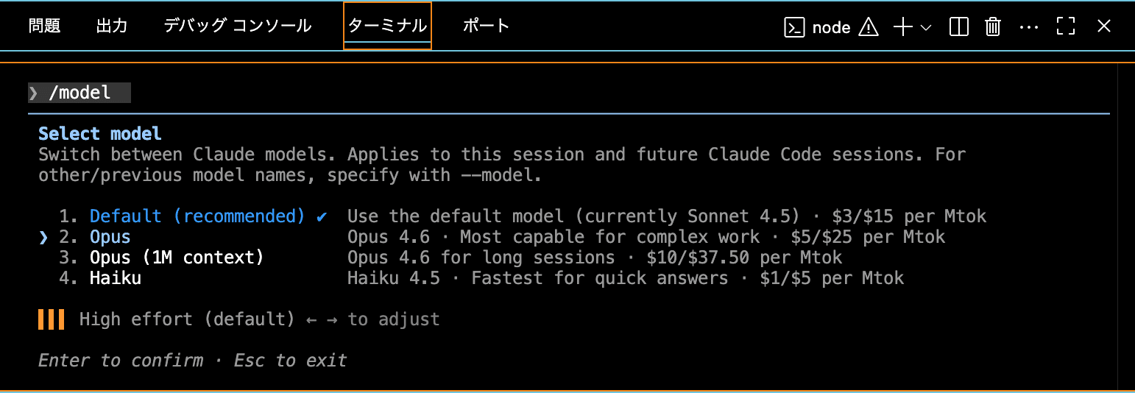The height and width of the screenshot is (393, 1135).
Task: Click the warning triangle icon next to node
Action: point(869,27)
